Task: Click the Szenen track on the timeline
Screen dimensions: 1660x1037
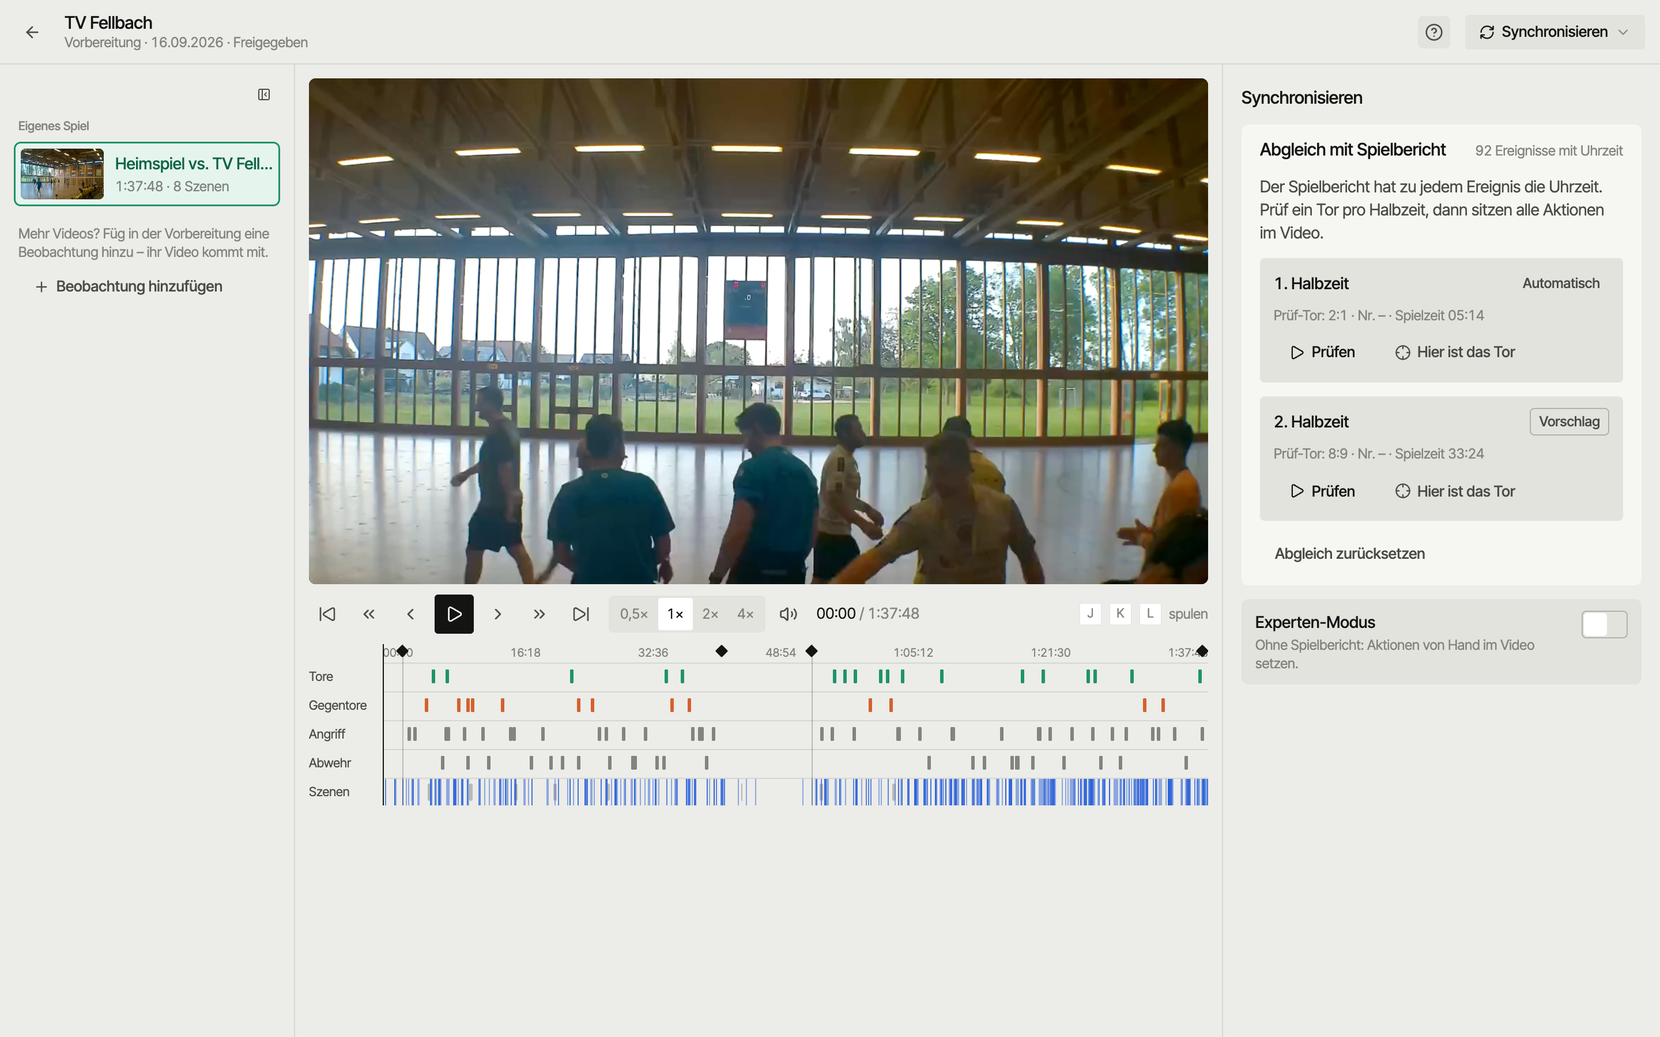Action: [795, 792]
